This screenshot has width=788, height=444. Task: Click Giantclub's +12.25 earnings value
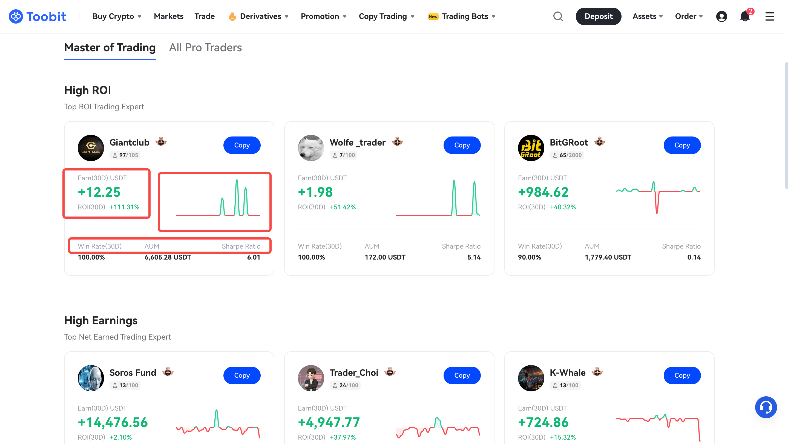point(99,192)
